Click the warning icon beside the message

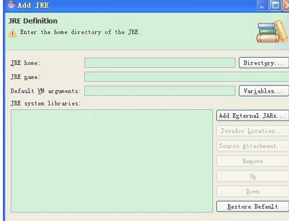pos(12,33)
